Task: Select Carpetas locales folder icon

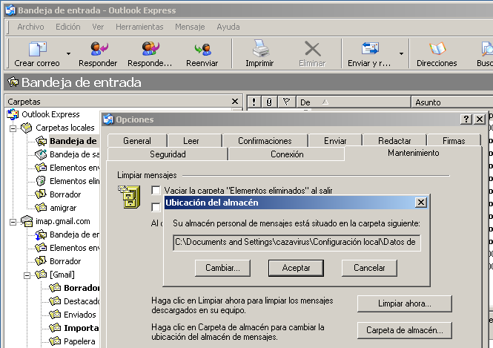Action: [27, 128]
